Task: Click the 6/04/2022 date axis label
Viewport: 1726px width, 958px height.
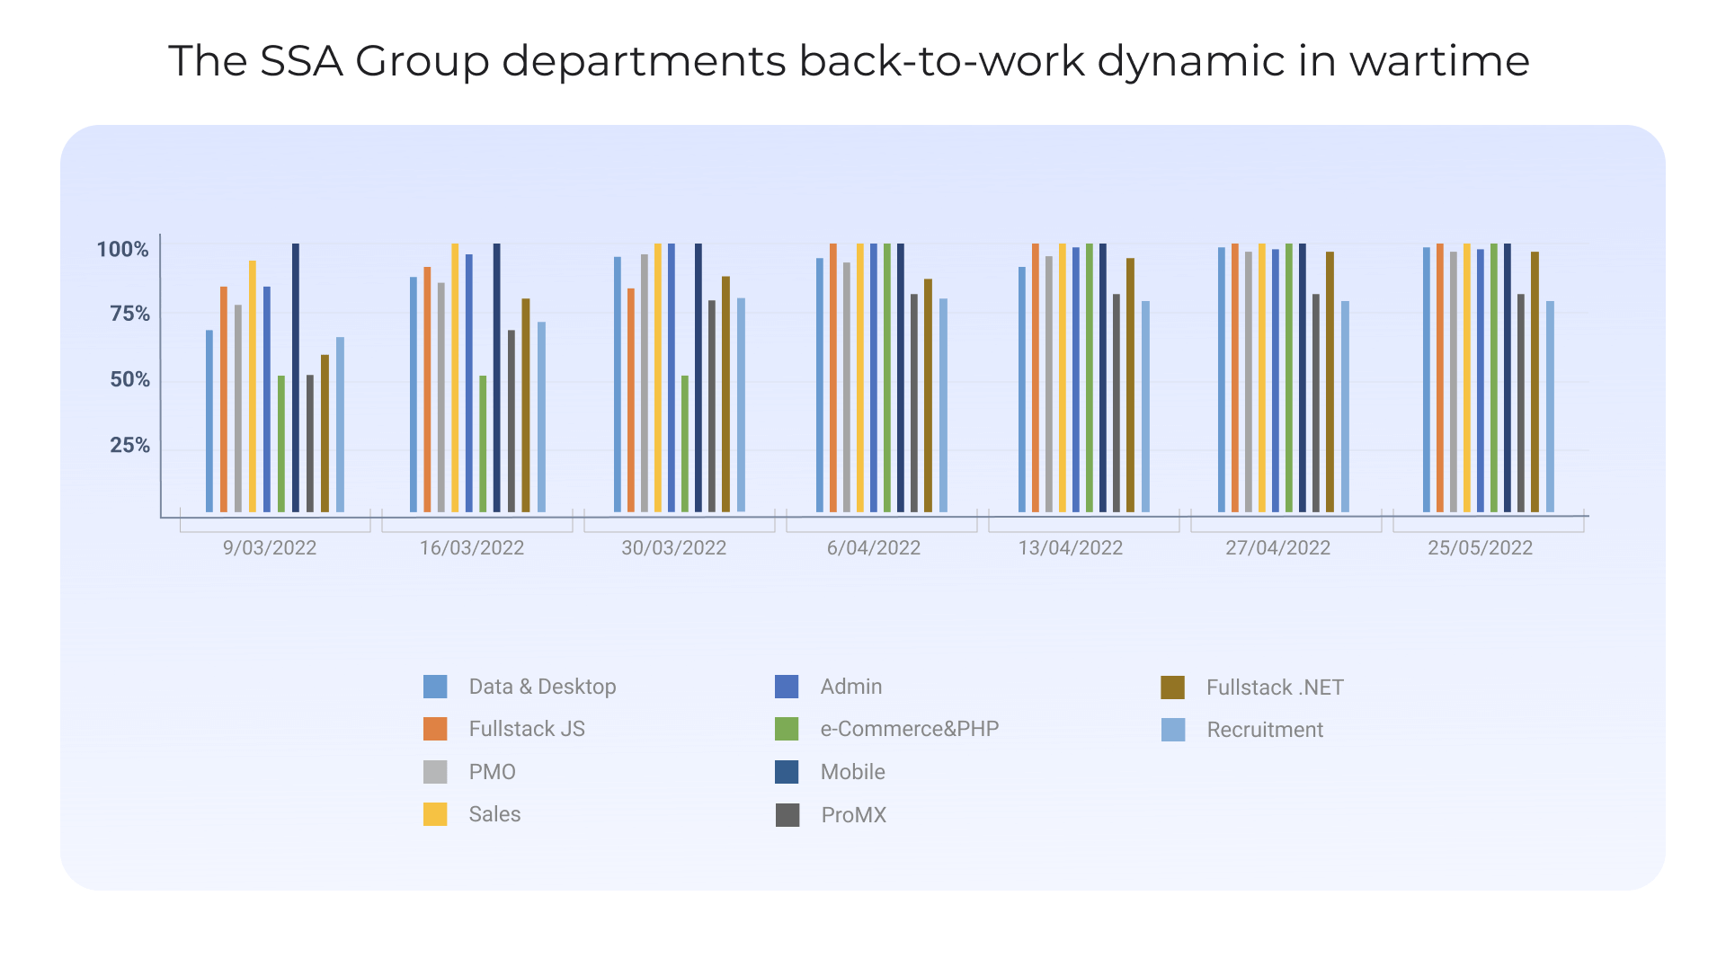Action: (x=874, y=548)
